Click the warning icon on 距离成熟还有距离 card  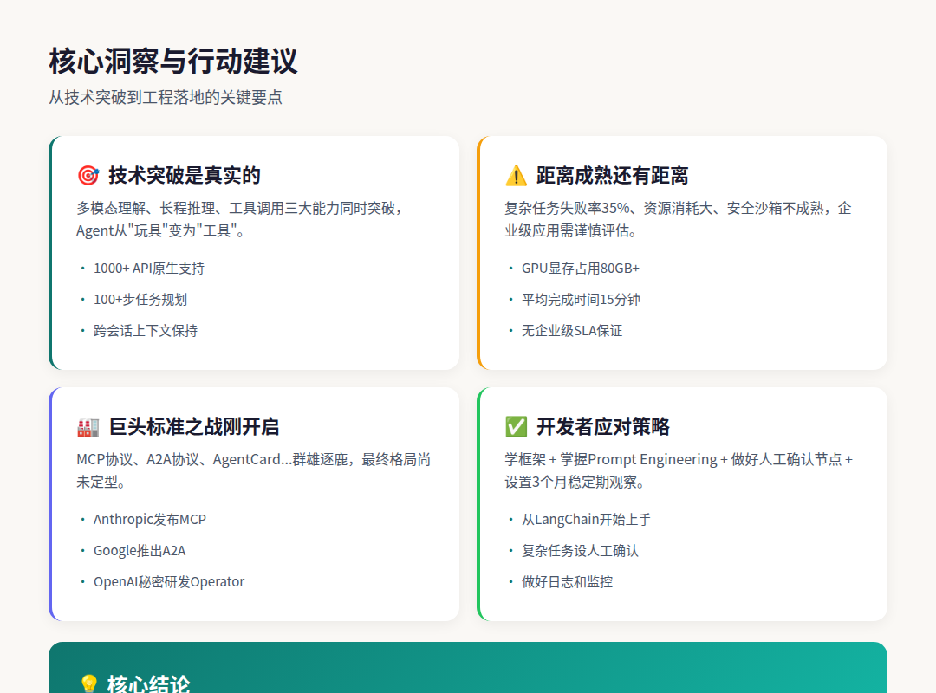(x=517, y=174)
